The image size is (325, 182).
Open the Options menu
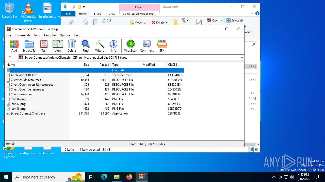65,35
